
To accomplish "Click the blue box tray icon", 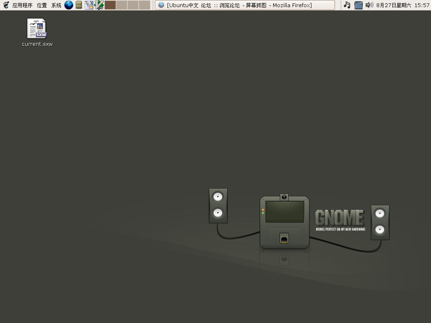I will click(x=359, y=5).
